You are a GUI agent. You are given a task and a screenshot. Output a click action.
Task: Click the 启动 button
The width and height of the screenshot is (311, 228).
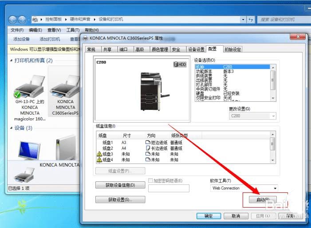[x=263, y=200]
